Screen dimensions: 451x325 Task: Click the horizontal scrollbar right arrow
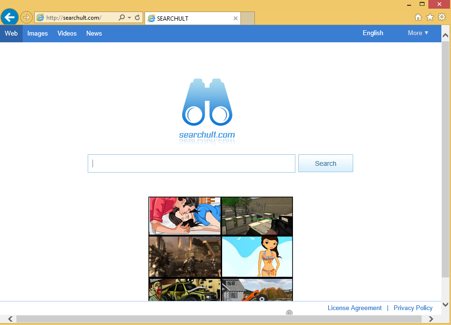(x=431, y=319)
